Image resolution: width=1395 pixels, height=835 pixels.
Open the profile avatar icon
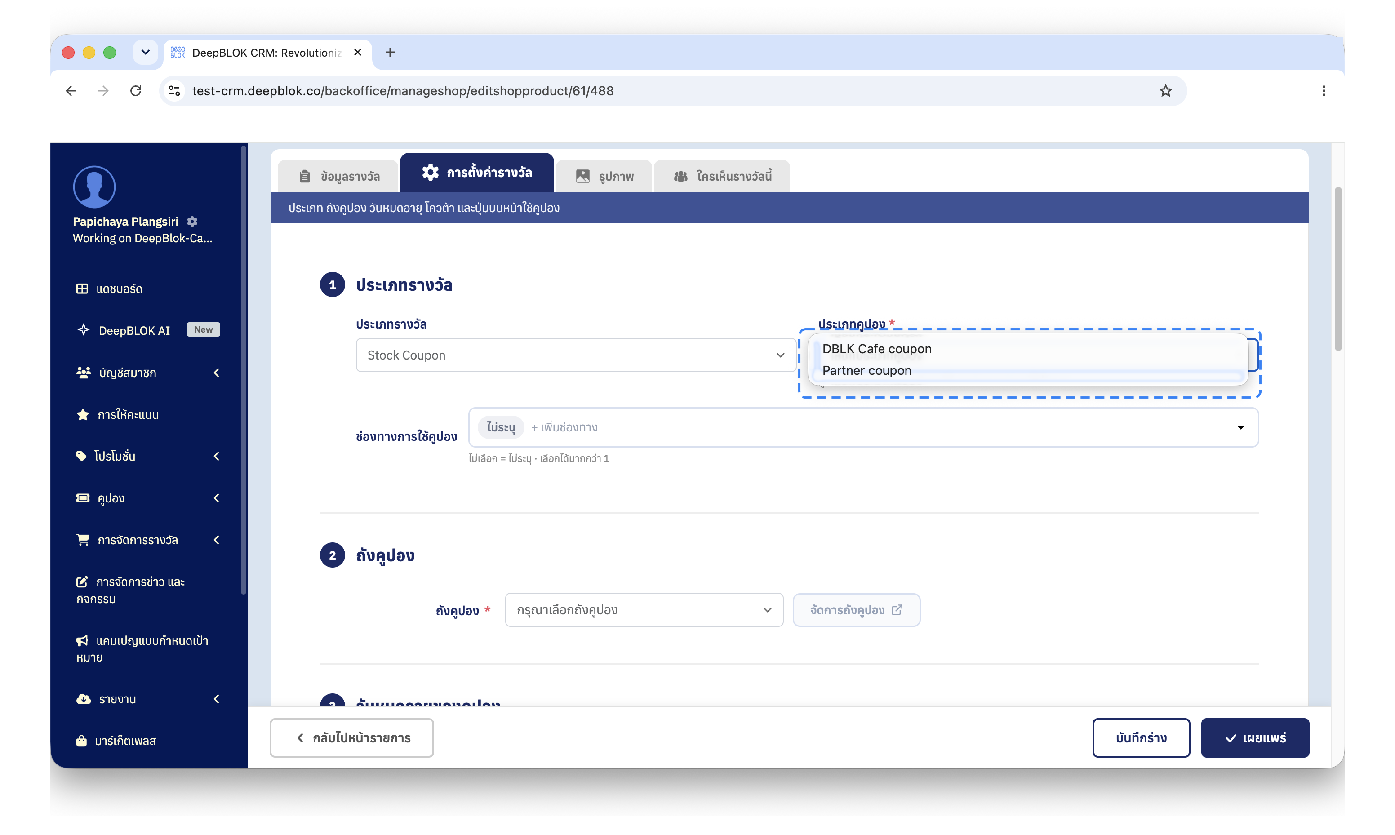[x=94, y=187]
